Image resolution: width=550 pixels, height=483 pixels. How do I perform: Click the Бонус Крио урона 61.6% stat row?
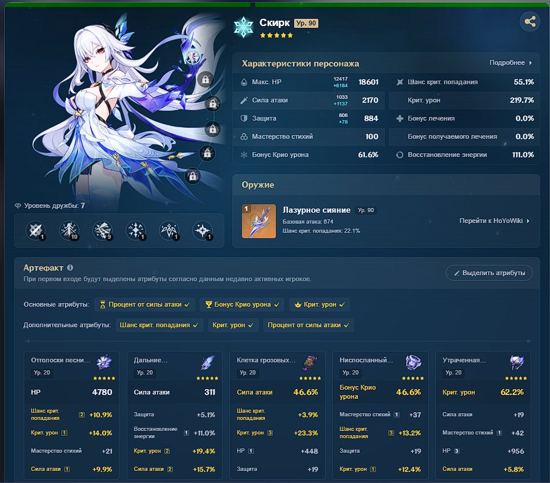(309, 155)
